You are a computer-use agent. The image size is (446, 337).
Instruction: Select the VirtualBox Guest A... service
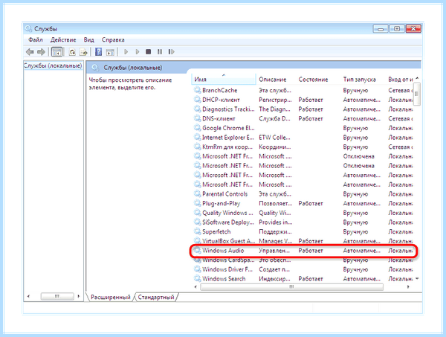coord(229,241)
